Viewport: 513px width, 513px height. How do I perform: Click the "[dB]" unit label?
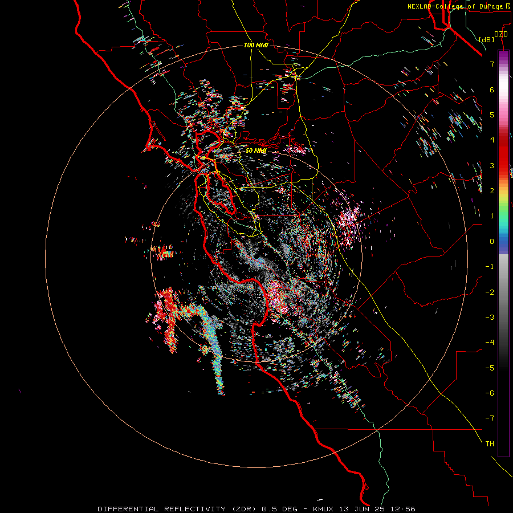pyautogui.click(x=486, y=40)
